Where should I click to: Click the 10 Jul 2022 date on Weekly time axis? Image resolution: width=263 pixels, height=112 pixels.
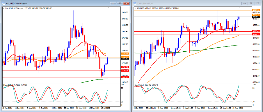pyautogui.click(x=106, y=108)
